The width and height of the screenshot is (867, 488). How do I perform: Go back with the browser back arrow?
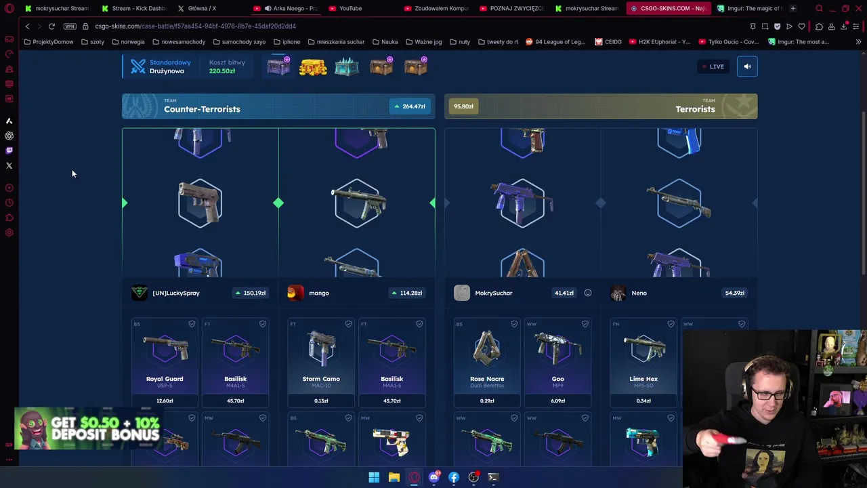27,26
